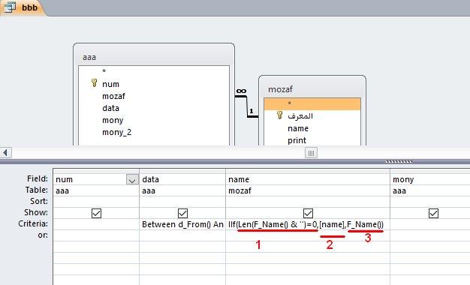Image resolution: width=470 pixels, height=285 pixels.
Task: Click the name Field cell
Action: (308, 179)
